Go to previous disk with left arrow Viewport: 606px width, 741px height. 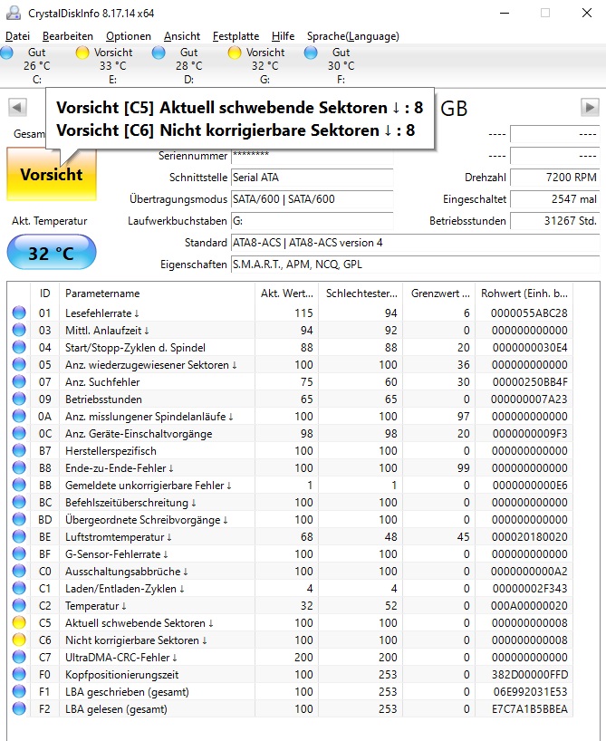(17, 107)
